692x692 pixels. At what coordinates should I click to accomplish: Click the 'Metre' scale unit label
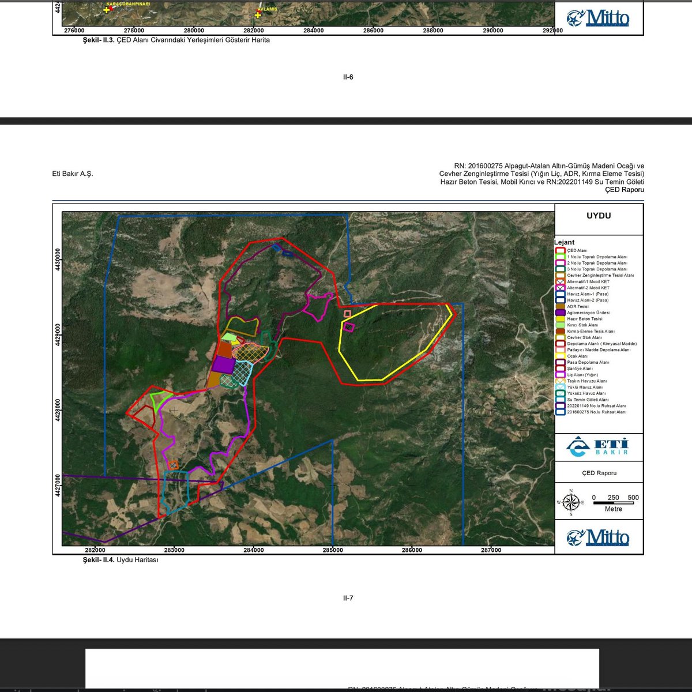614,509
